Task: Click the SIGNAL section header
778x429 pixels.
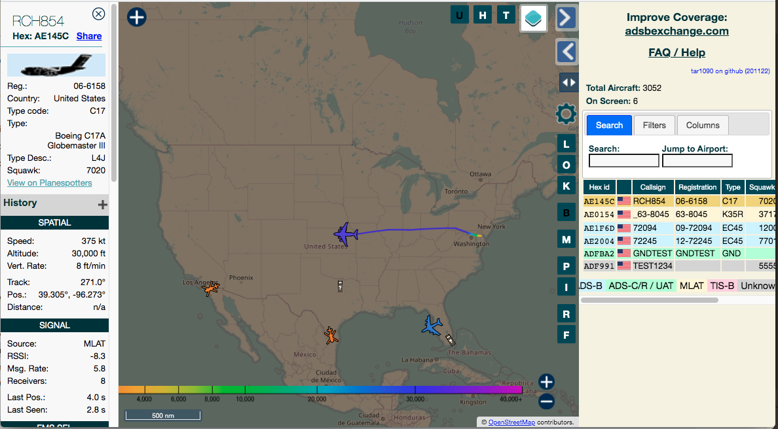Action: (54, 326)
